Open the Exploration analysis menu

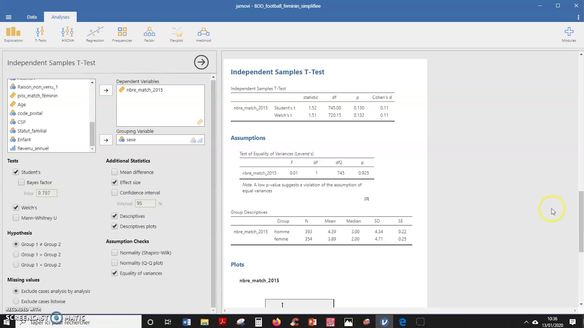(13, 34)
